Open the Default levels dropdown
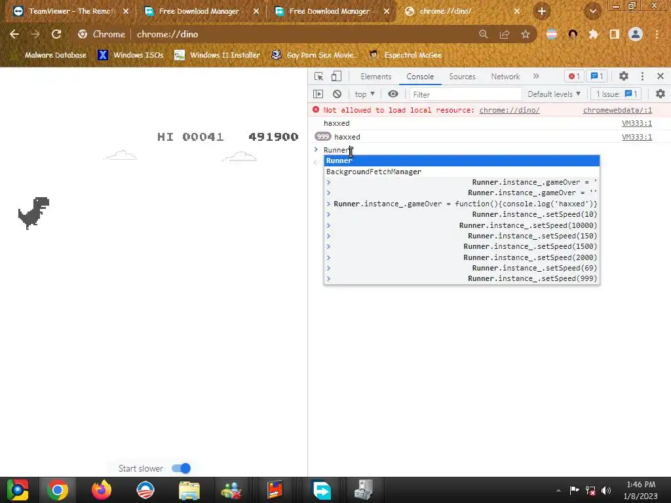The width and height of the screenshot is (671, 503). click(554, 94)
